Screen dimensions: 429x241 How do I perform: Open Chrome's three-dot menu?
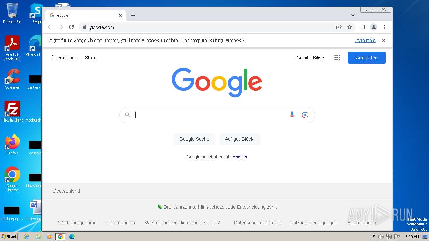pyautogui.click(x=384, y=27)
